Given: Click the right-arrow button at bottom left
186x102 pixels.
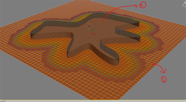Looking at the screenshot, I should [5, 101].
